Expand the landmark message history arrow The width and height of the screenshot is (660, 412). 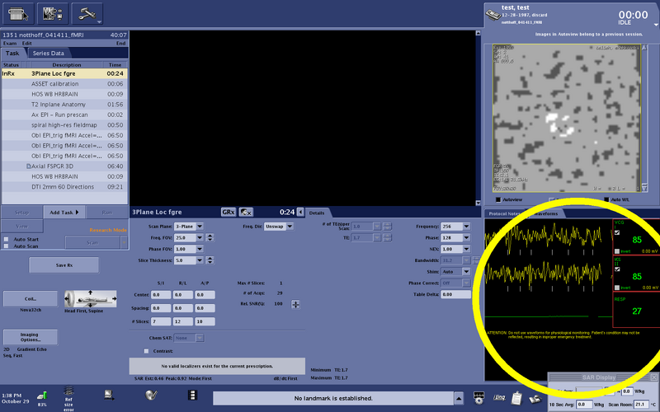pyautogui.click(x=459, y=398)
